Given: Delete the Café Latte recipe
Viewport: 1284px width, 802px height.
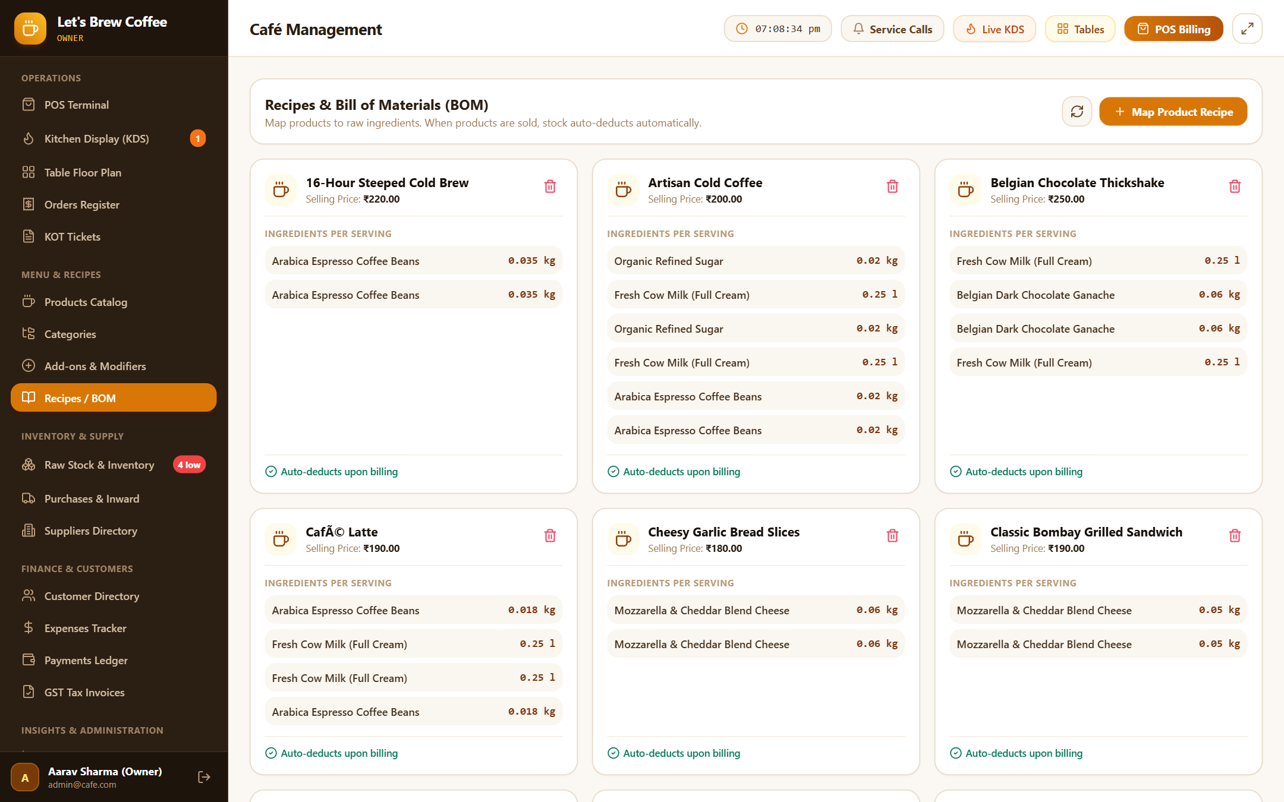Looking at the screenshot, I should (x=550, y=536).
